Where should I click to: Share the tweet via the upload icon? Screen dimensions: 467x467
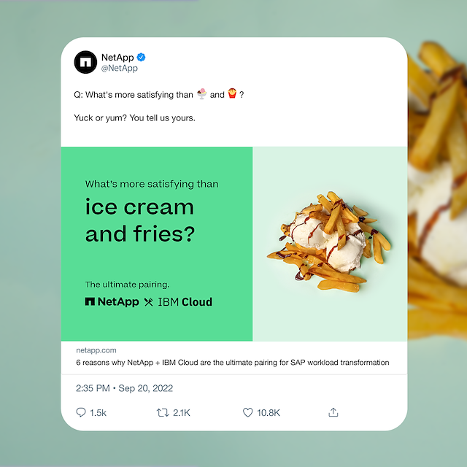click(x=333, y=412)
